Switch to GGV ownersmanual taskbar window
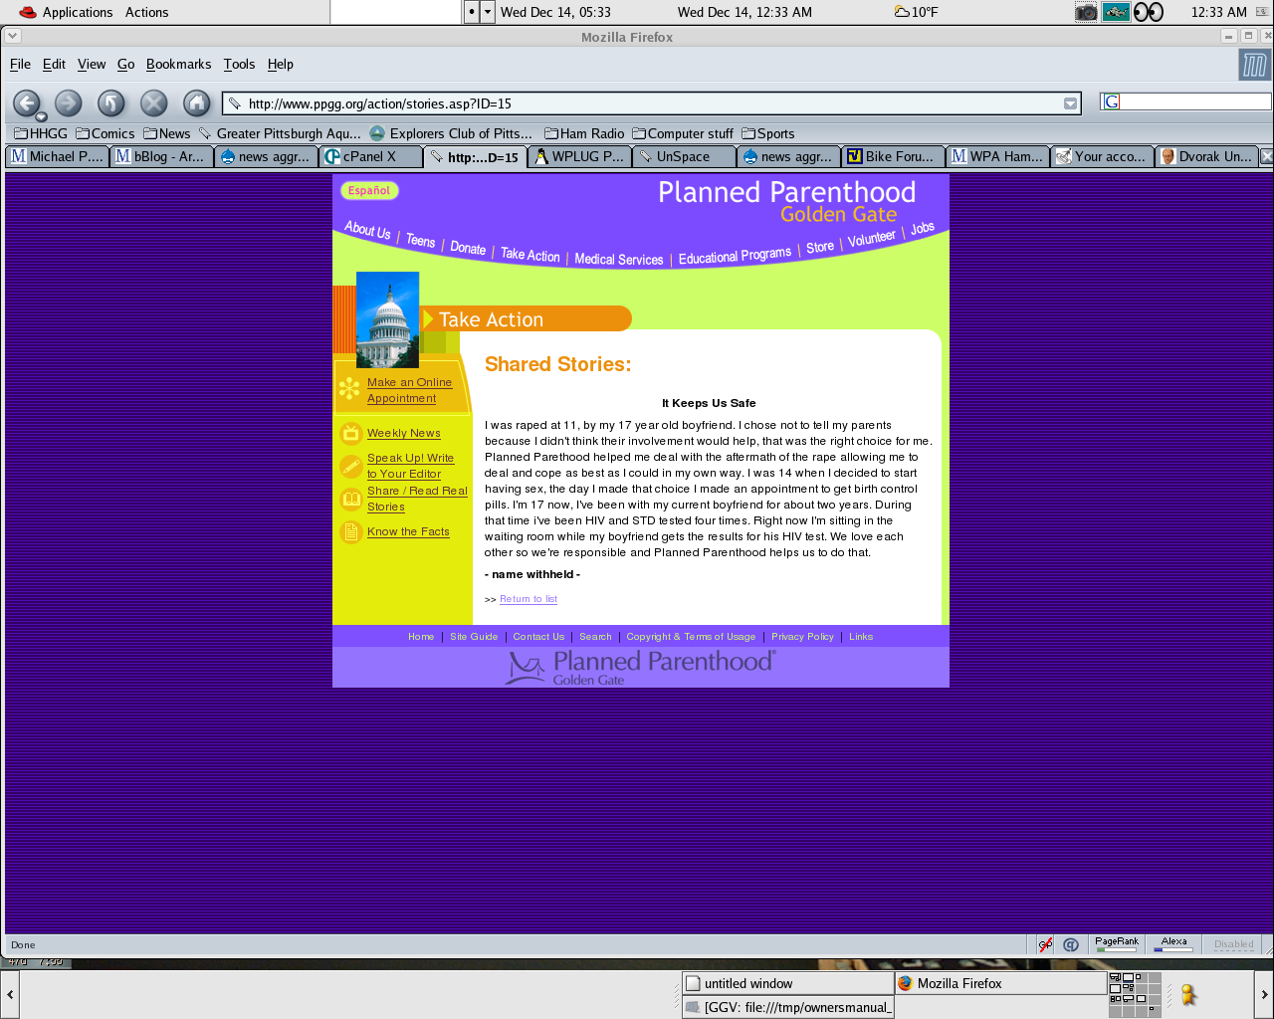This screenshot has width=1274, height=1019. pyautogui.click(x=787, y=1007)
